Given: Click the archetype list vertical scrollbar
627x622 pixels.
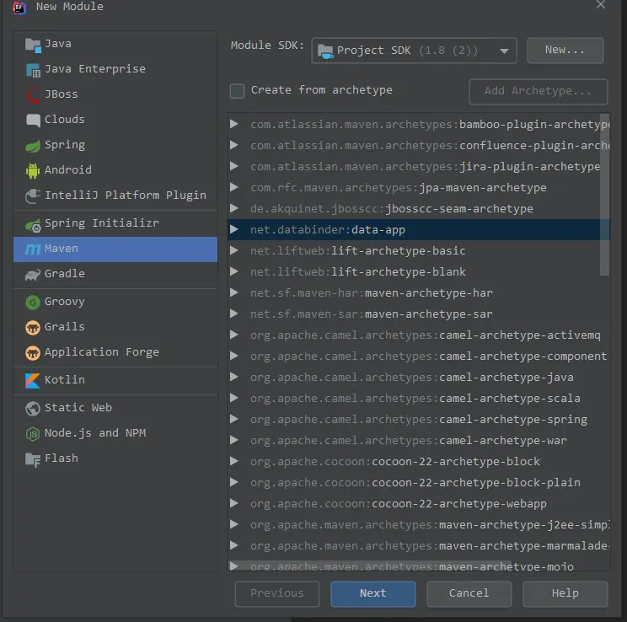Looking at the screenshot, I should [x=604, y=195].
